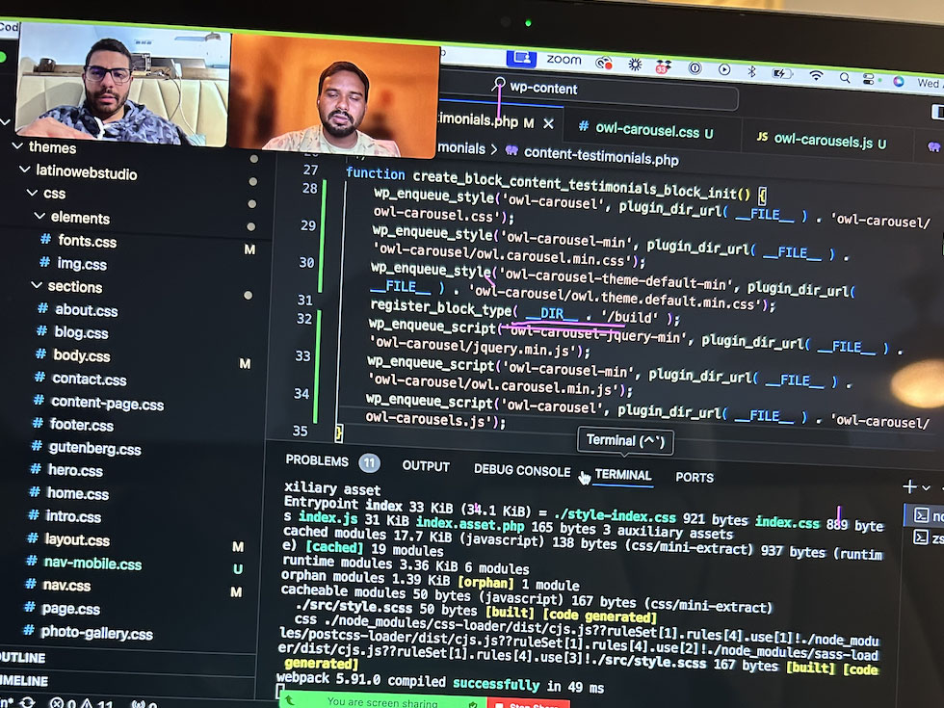Click the wp-content search box
Screen dimensions: 944x708
pos(589,92)
